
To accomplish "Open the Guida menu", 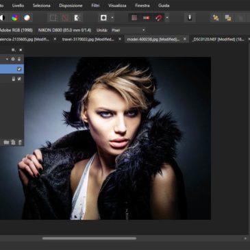I will click(x=164, y=5).
